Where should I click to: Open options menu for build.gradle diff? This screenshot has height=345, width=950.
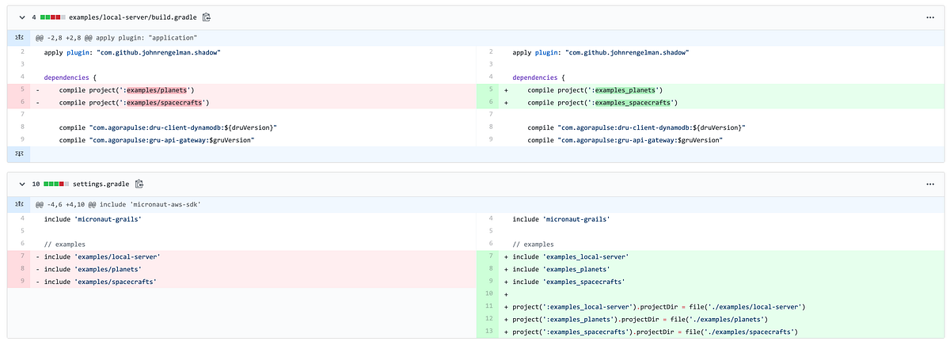[x=930, y=17]
